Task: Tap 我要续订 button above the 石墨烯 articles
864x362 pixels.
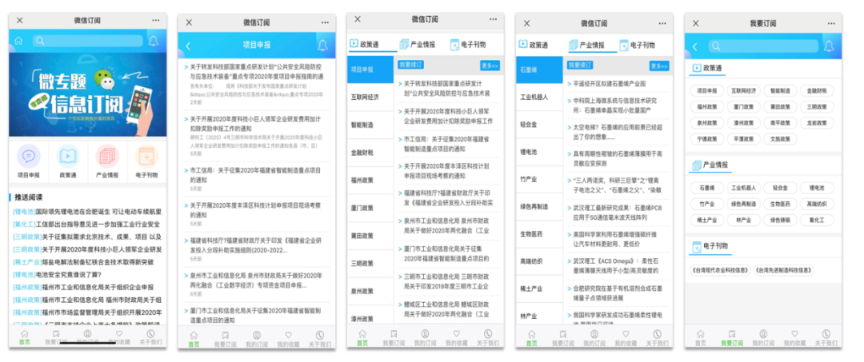Action: coord(580,65)
